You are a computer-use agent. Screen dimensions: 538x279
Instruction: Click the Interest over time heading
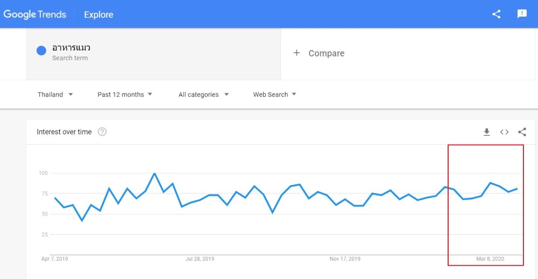tap(64, 132)
